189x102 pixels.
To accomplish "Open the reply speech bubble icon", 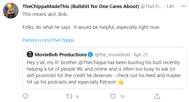I will click(25, 96).
